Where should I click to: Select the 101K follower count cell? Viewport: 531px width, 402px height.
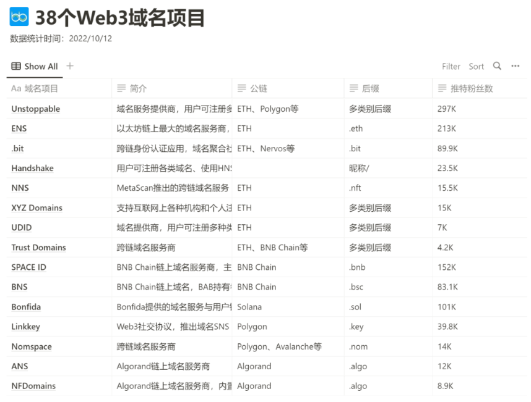(x=480, y=307)
